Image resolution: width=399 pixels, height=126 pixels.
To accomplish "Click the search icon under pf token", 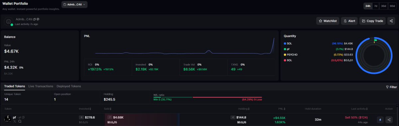I will [20, 121].
